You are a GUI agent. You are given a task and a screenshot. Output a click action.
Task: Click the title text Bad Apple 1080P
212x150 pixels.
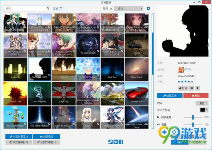point(187,63)
